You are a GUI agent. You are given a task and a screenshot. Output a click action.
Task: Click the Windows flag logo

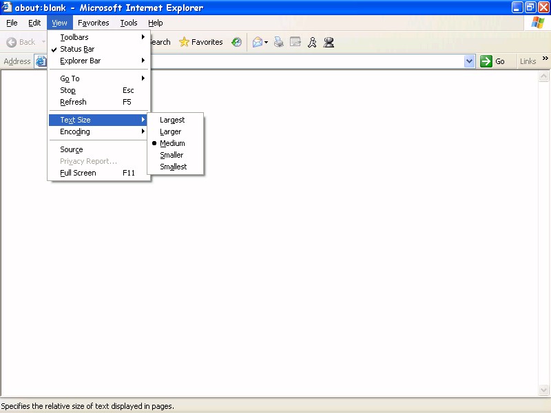click(538, 23)
